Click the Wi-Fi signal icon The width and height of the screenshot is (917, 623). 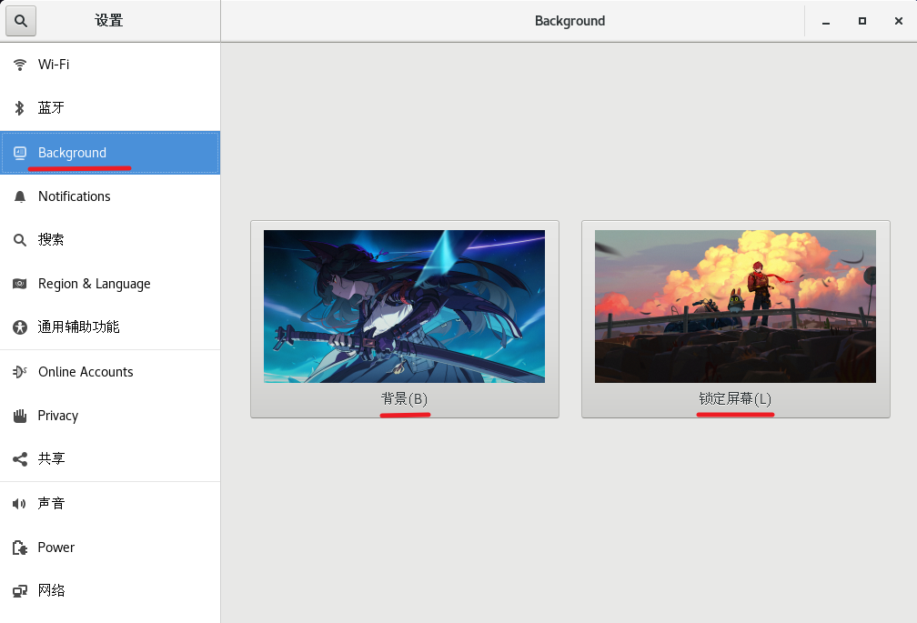20,65
